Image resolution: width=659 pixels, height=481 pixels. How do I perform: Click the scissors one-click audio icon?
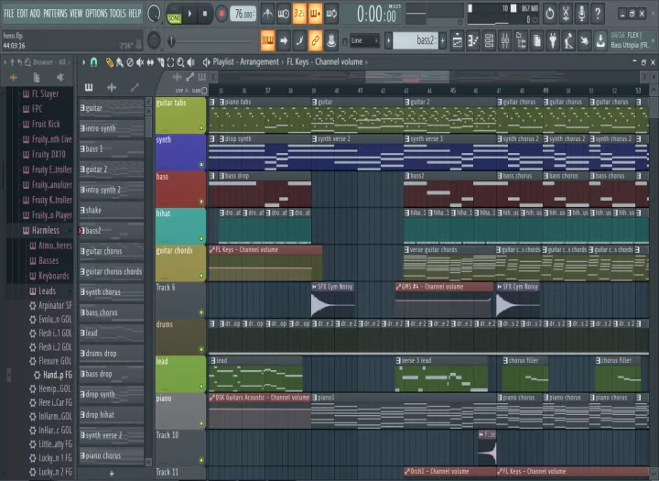coord(566,14)
